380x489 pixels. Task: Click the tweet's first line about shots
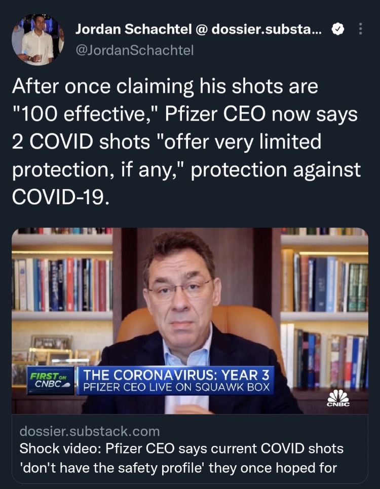click(x=165, y=87)
